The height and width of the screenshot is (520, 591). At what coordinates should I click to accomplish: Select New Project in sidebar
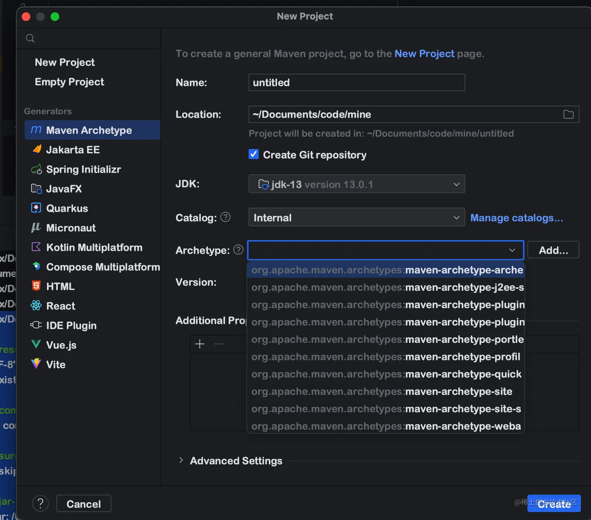click(64, 62)
